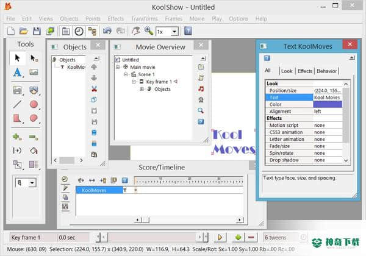The width and height of the screenshot is (366, 256).
Task: Switch to Behavior tab in Text panel
Action: coord(326,71)
